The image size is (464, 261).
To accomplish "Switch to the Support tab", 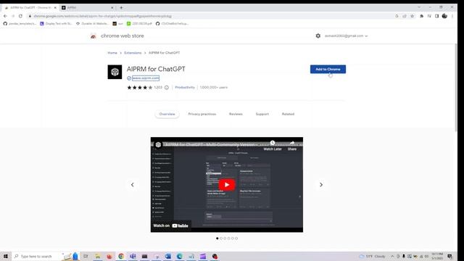I will pos(262,114).
